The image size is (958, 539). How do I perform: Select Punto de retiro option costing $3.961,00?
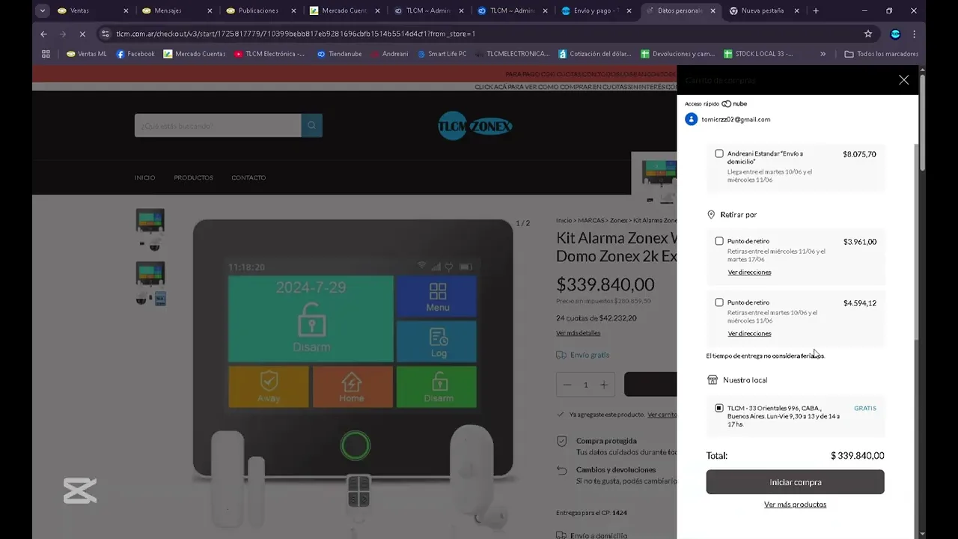point(719,241)
